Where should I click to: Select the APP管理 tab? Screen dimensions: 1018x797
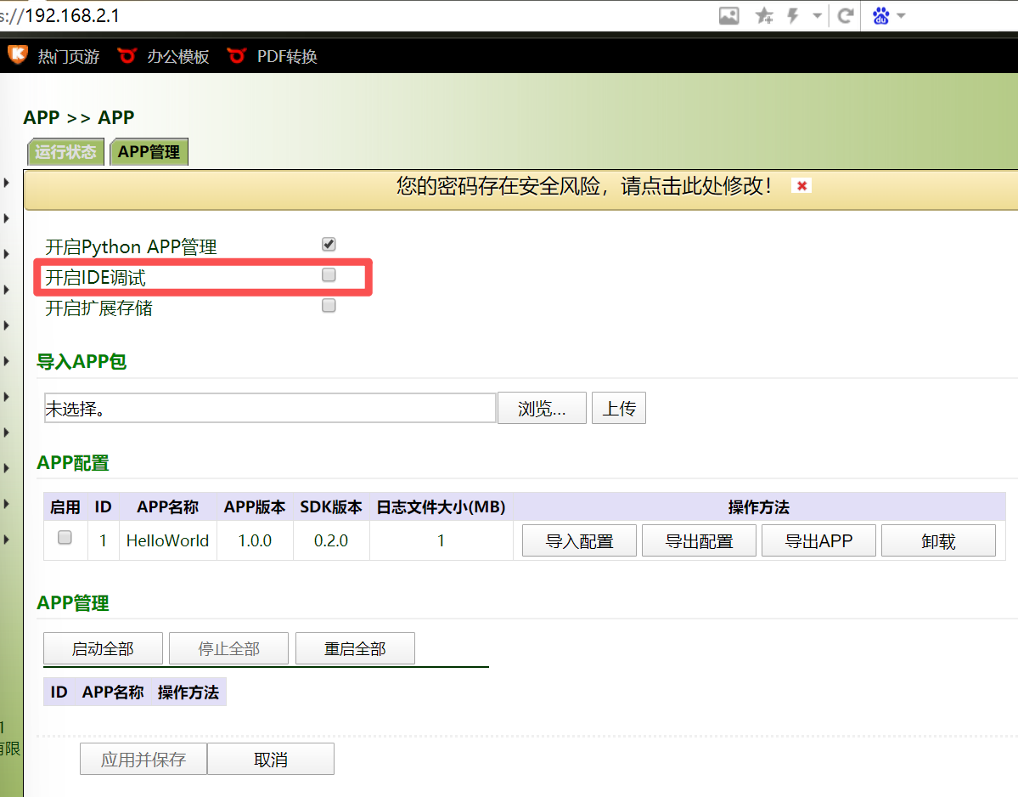tap(149, 152)
